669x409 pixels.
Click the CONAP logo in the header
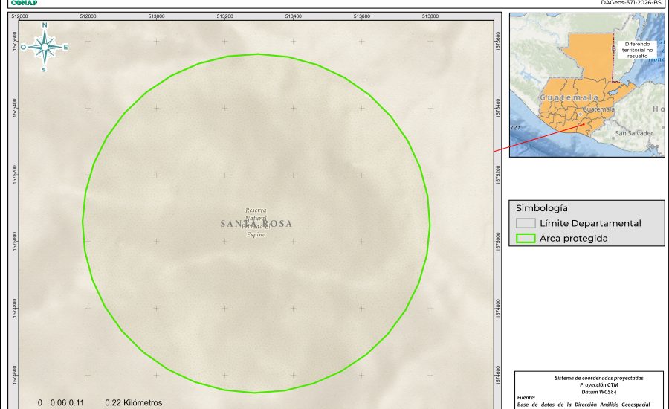coord(24,3)
